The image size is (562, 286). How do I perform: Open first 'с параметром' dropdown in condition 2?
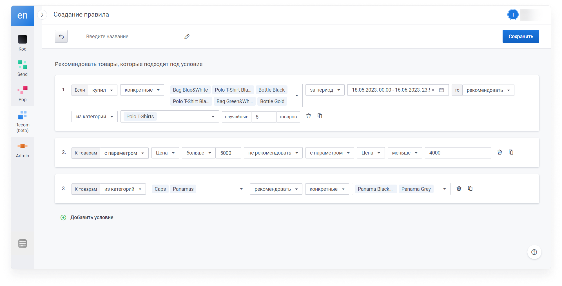pos(124,153)
